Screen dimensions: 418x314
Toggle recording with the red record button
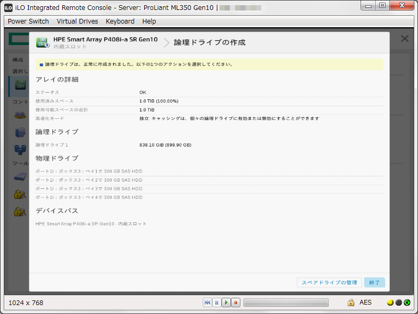(235, 302)
